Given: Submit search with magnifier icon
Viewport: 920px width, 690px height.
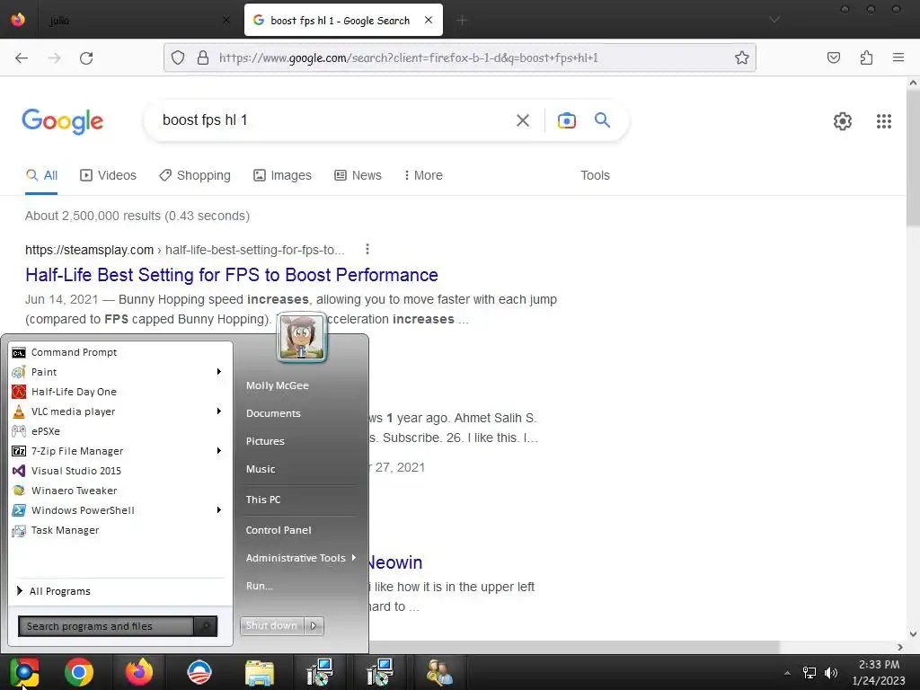Looking at the screenshot, I should (602, 120).
